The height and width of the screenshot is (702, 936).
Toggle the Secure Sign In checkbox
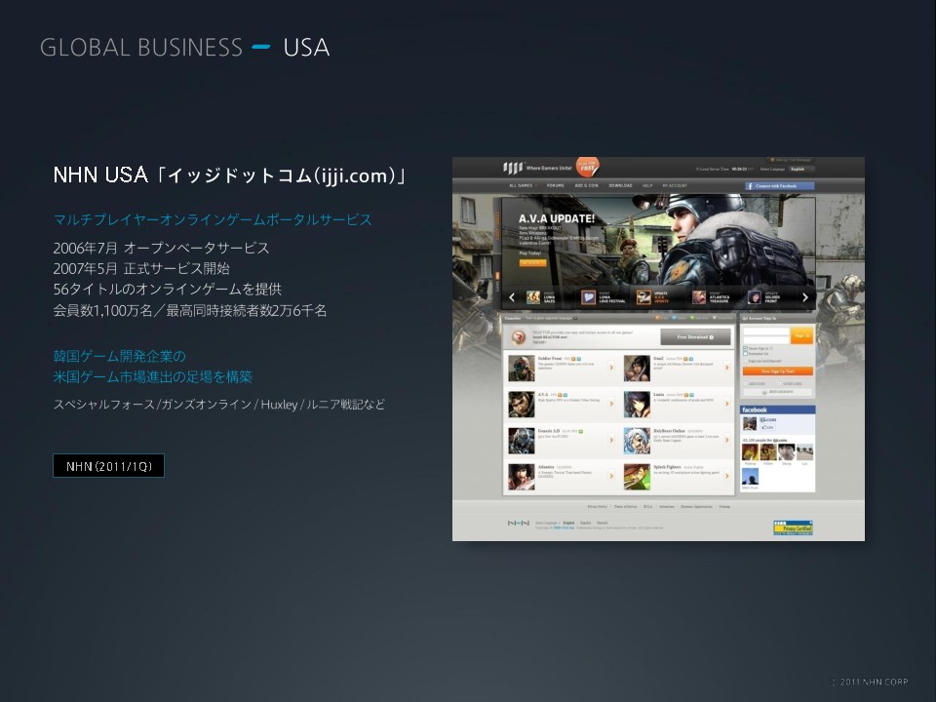(x=745, y=348)
